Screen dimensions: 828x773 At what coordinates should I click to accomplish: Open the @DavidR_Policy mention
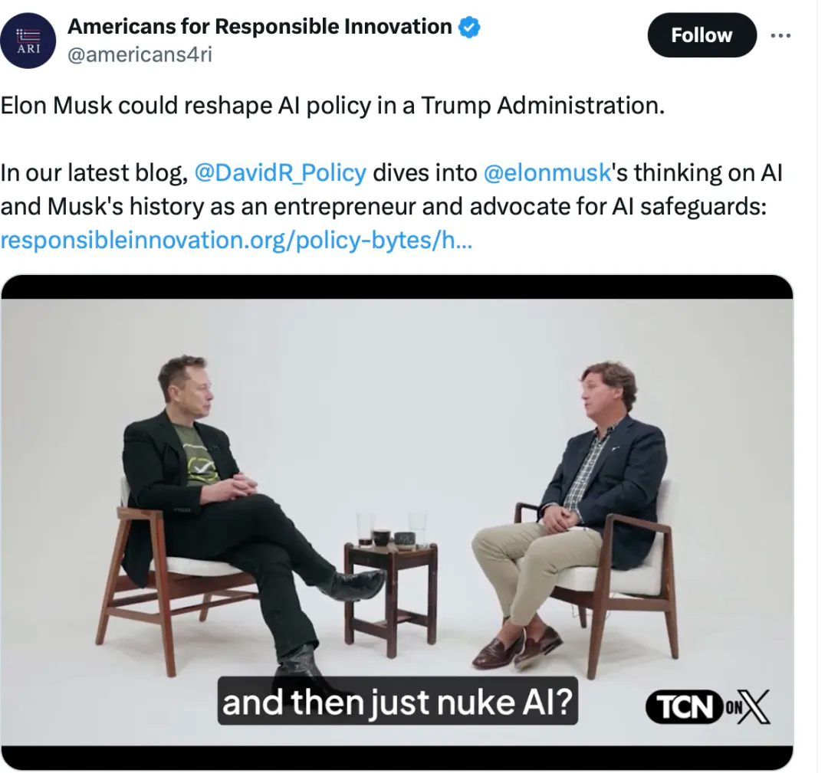click(x=281, y=173)
